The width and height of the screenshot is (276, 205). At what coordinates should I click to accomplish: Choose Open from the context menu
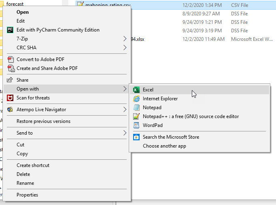(67, 12)
